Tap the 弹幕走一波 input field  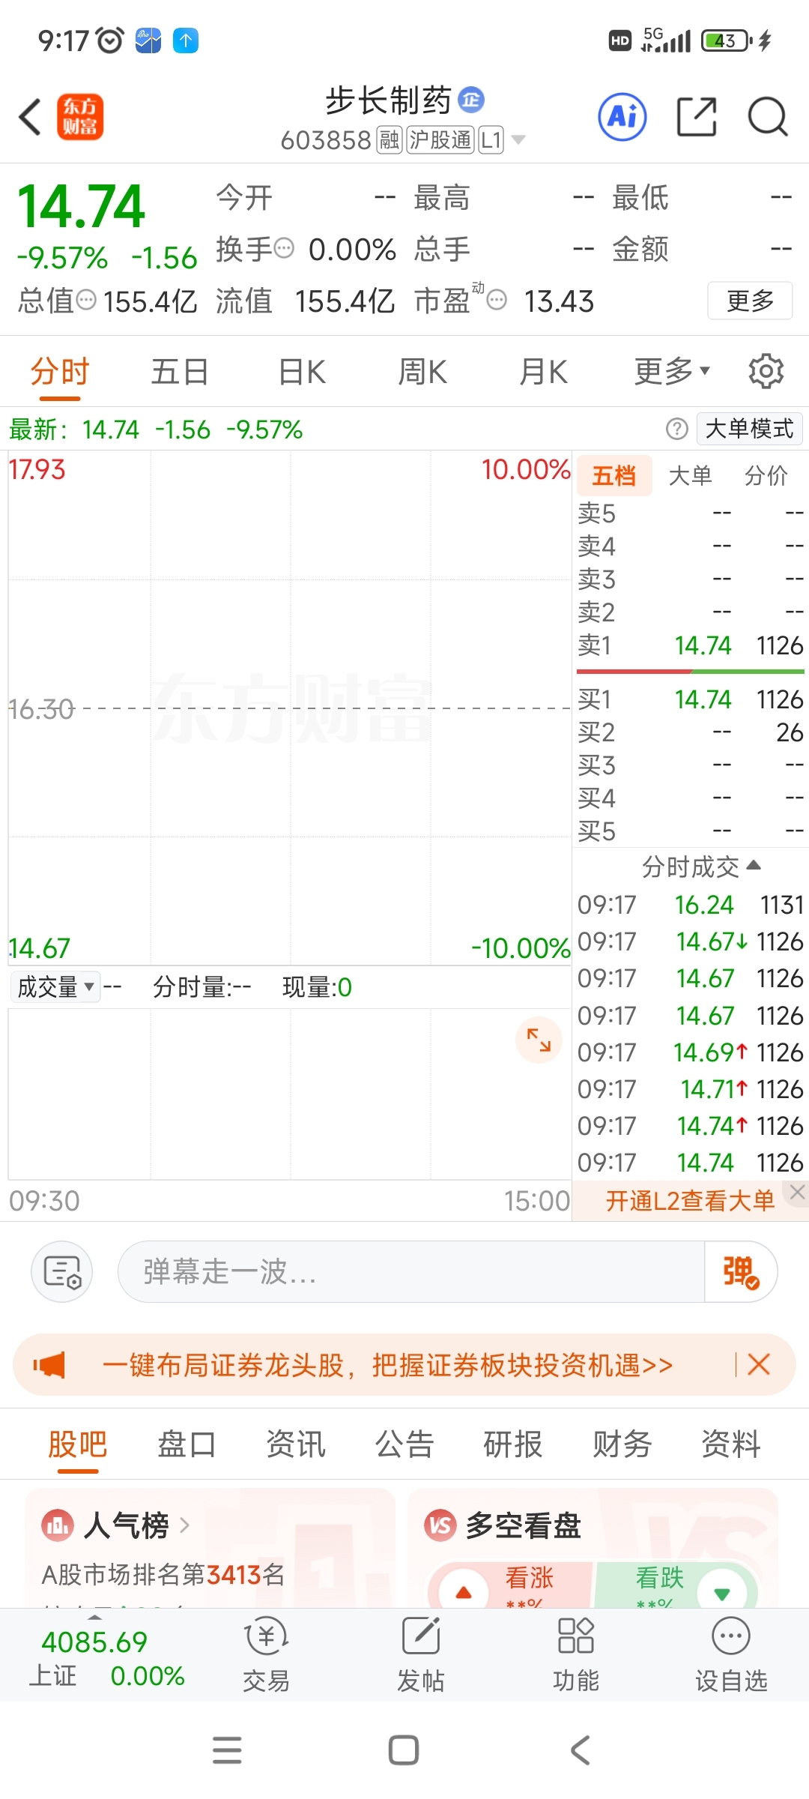[x=411, y=1272]
